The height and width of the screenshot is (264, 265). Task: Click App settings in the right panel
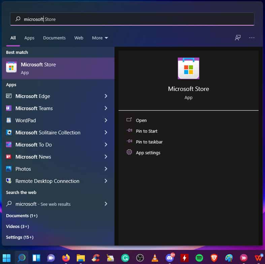pyautogui.click(x=148, y=153)
